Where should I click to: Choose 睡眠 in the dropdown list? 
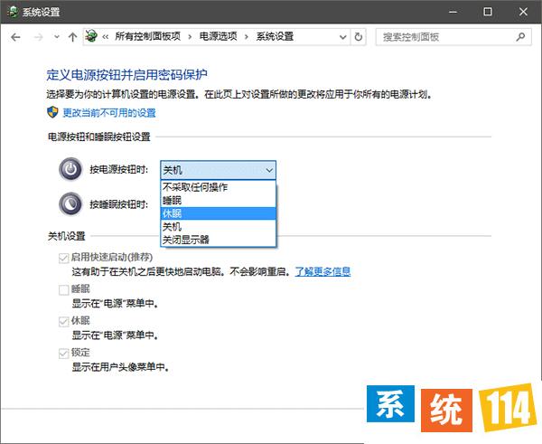click(x=218, y=201)
